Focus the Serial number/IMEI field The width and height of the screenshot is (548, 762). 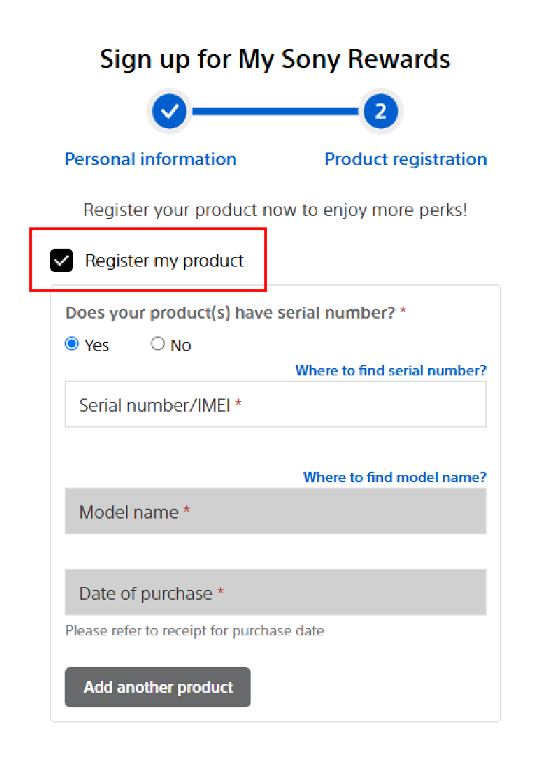(275, 404)
